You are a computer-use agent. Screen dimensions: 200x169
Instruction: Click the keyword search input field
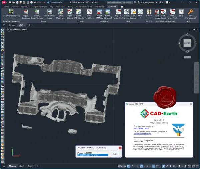click(120, 2)
